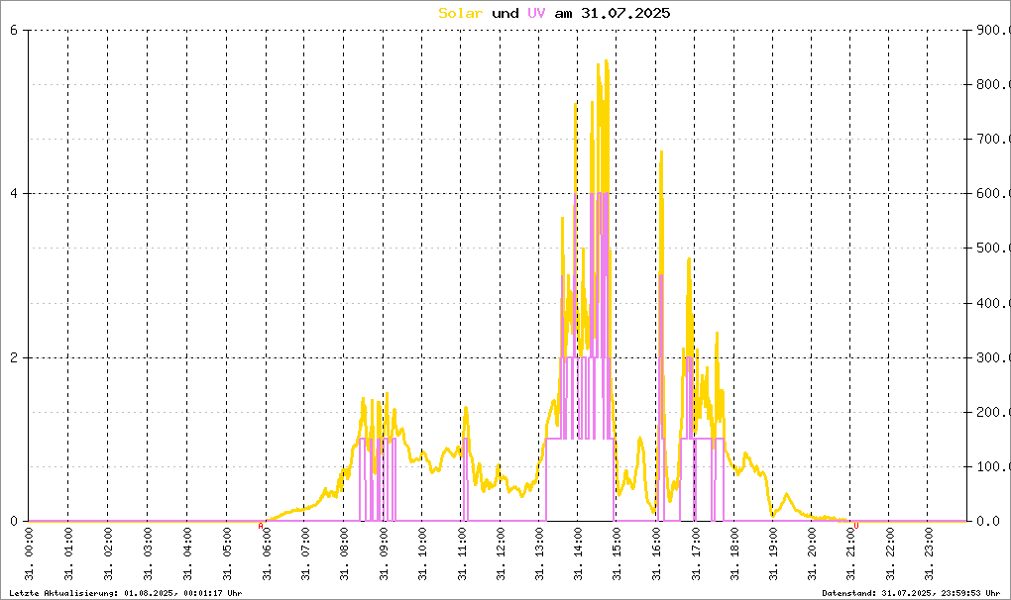Click right axis label '600.0'

coord(992,194)
